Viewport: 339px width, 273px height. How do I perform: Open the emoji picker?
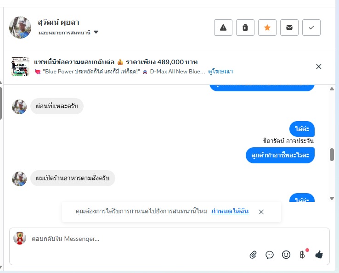pos(286,255)
